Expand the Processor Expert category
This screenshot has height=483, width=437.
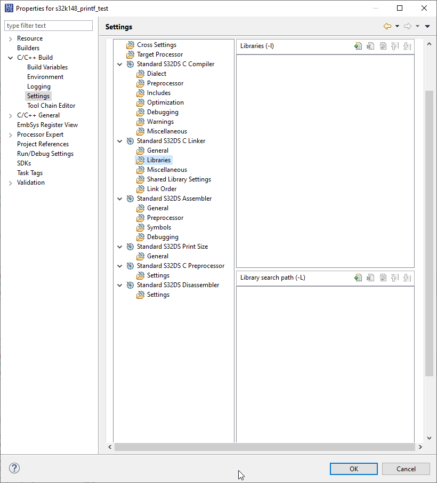(11, 135)
